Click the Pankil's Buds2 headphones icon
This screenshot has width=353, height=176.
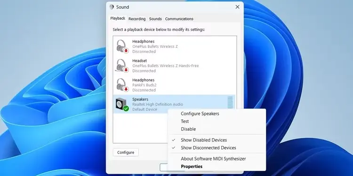tap(122, 85)
